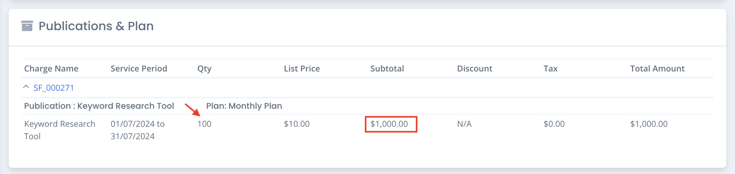Image resolution: width=735 pixels, height=174 pixels.
Task: Click the $10.00 list price cell
Action: (297, 124)
